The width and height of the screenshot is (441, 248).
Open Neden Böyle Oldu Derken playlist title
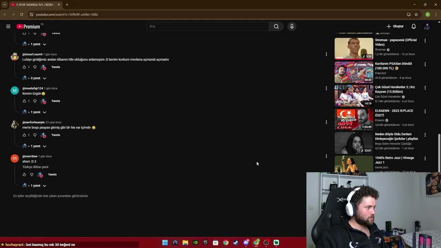[396, 136]
